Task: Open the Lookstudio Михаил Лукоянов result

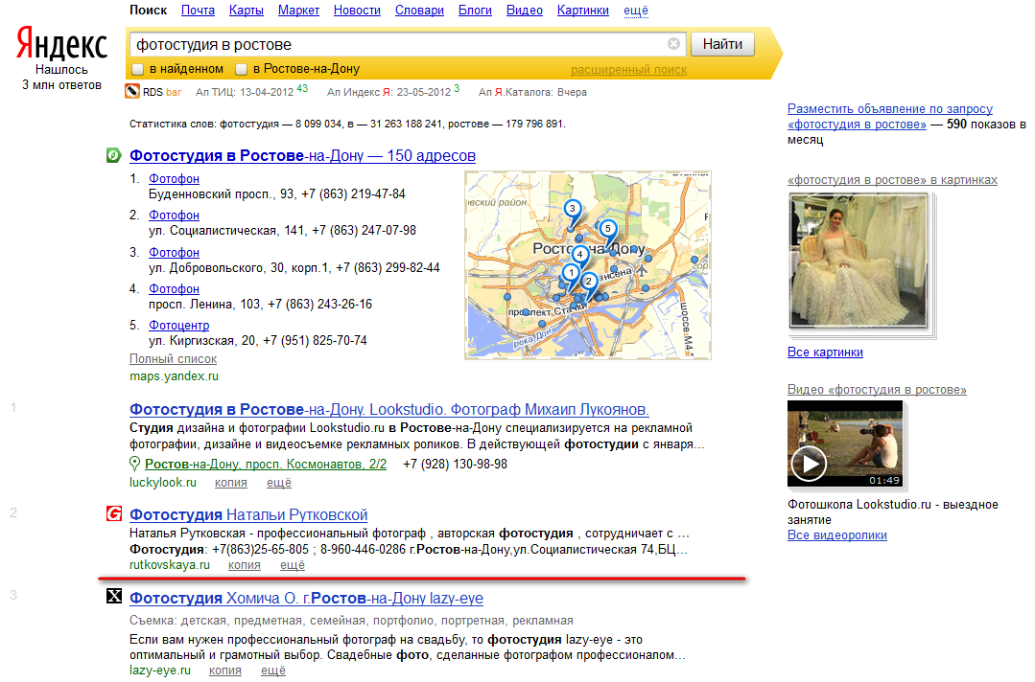Action: pos(388,410)
